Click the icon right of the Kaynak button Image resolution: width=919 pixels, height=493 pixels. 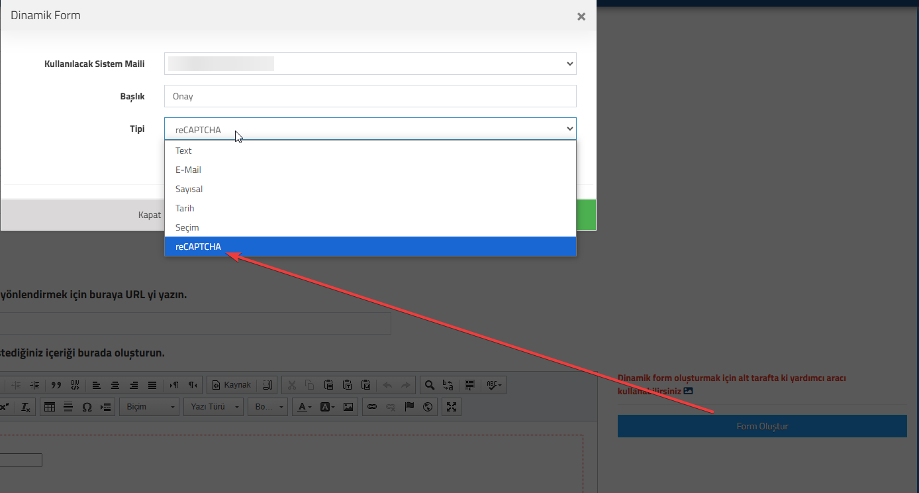pos(267,385)
